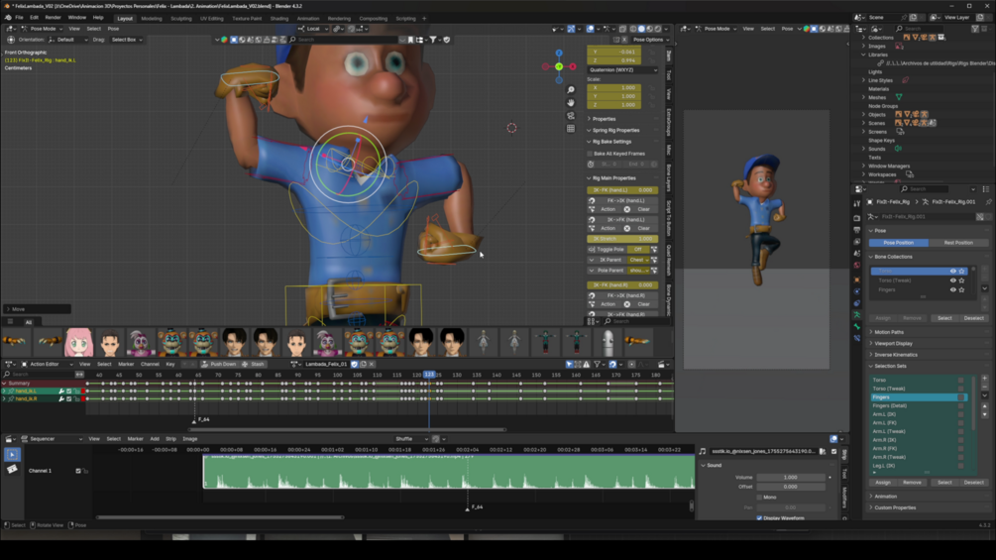Click the viewport gizmo X axis red circle
The width and height of the screenshot is (996, 560).
pos(573,66)
